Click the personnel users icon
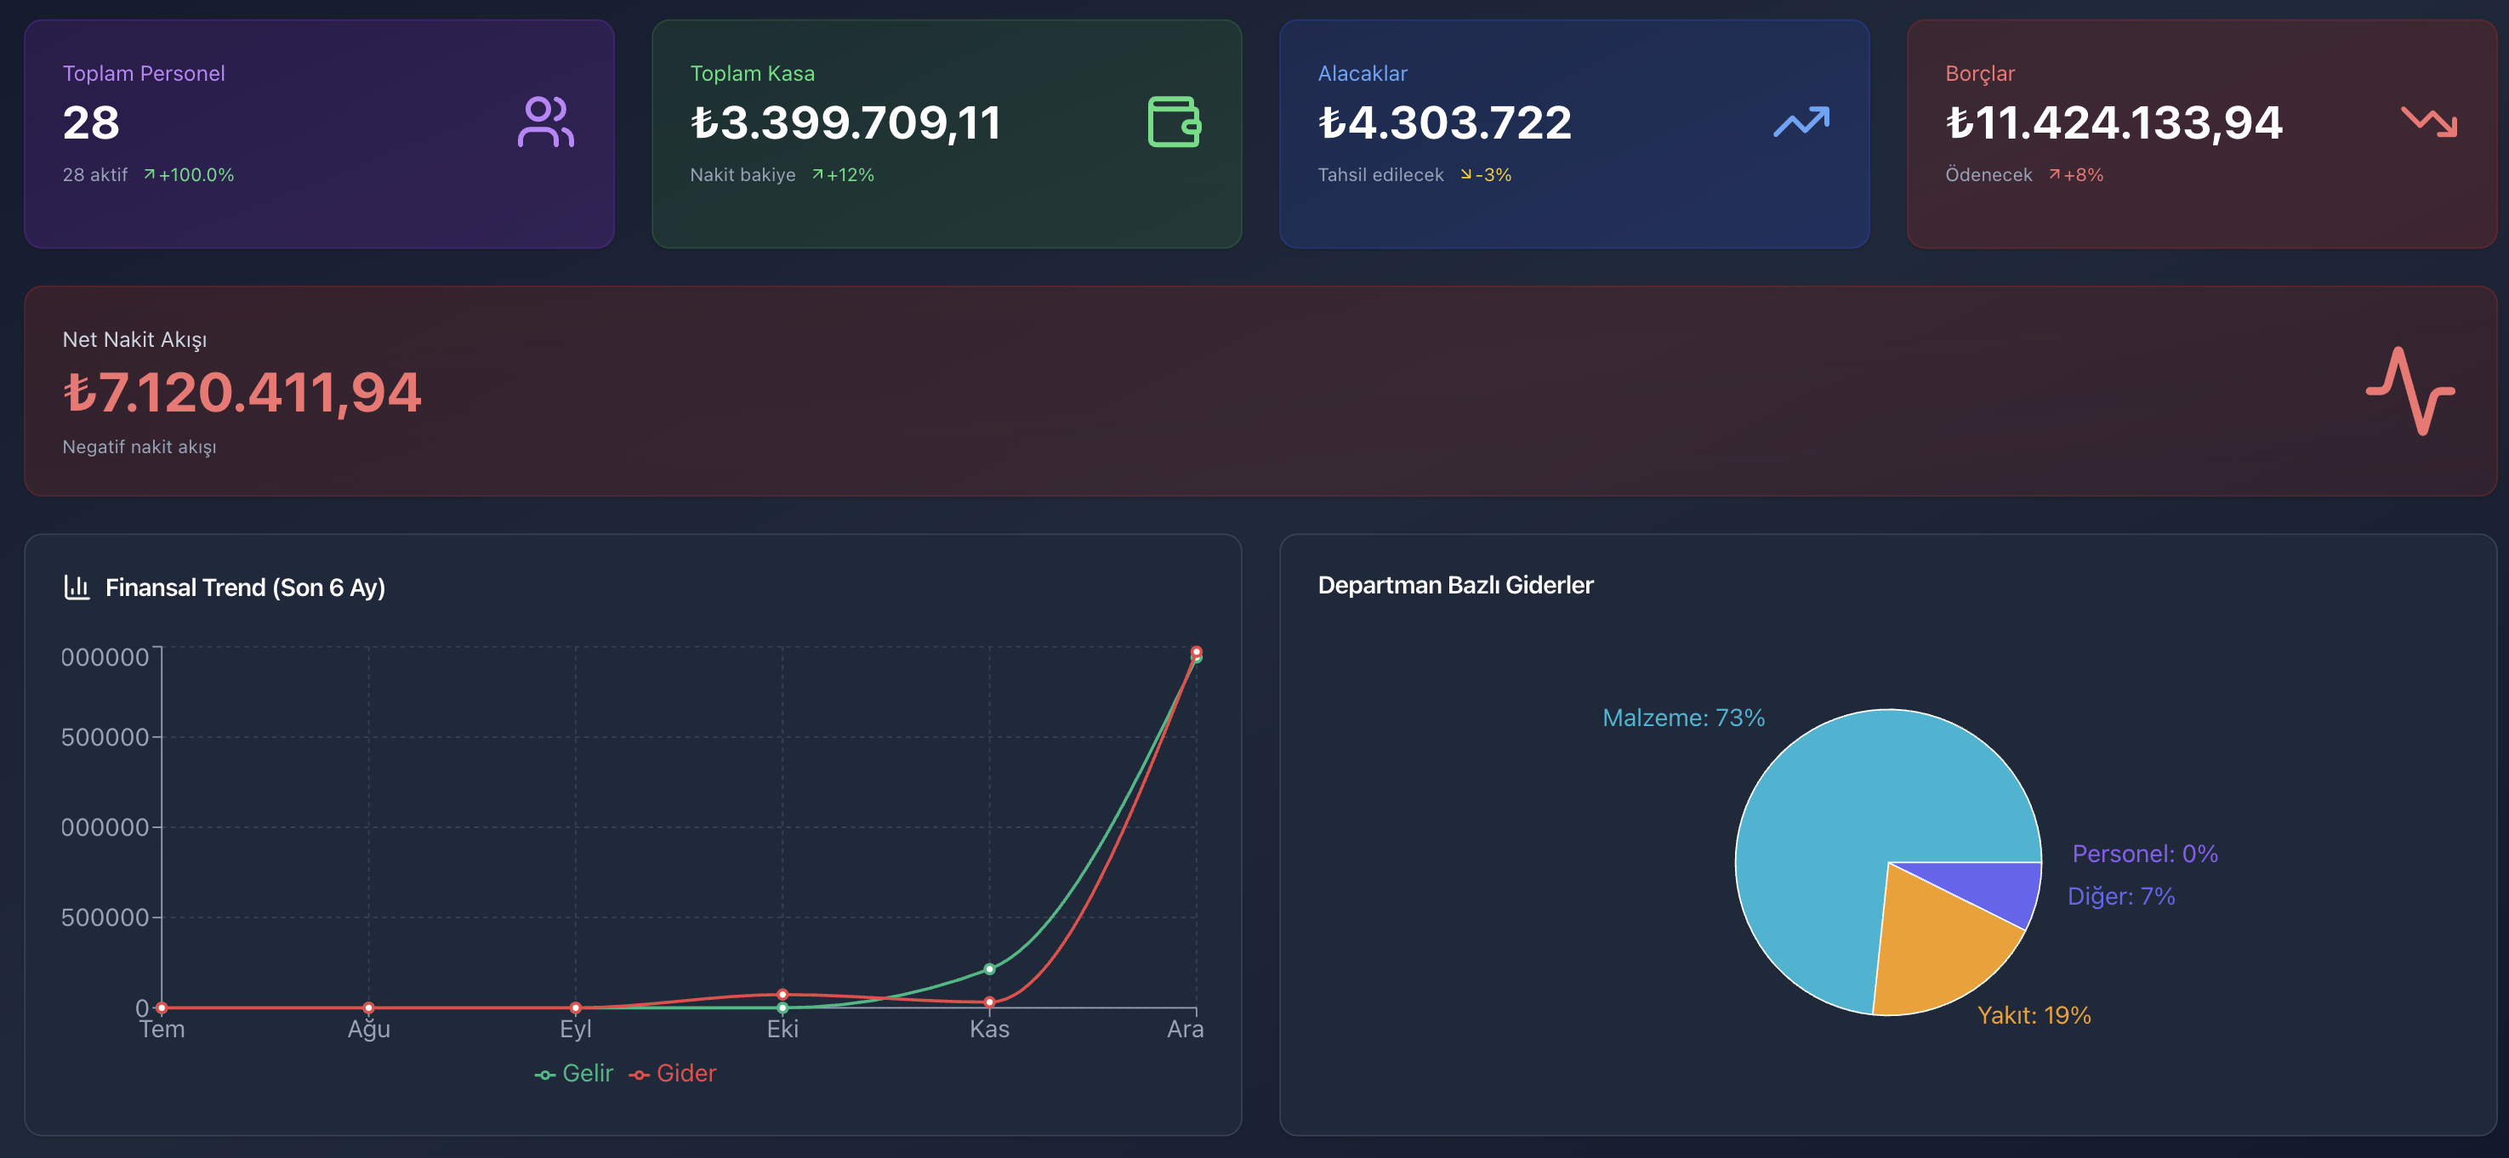 tap(545, 122)
